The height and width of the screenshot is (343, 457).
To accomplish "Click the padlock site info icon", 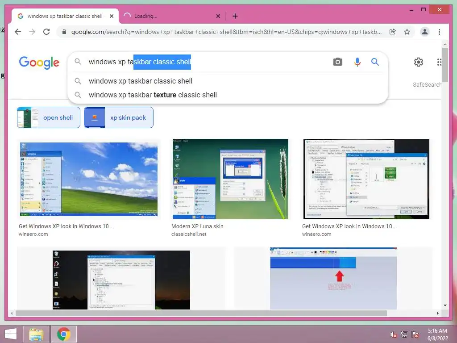I will coord(64,32).
